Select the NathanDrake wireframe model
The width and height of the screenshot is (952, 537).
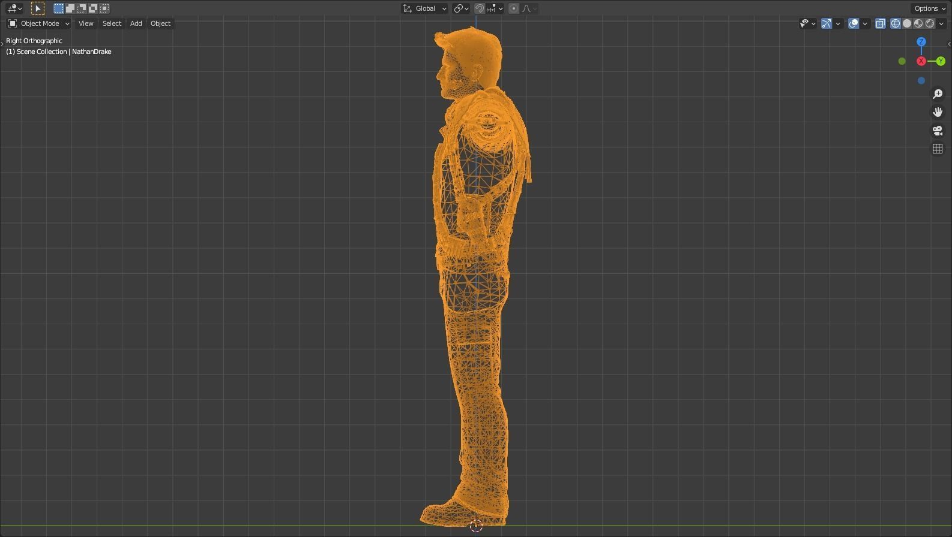[475, 276]
